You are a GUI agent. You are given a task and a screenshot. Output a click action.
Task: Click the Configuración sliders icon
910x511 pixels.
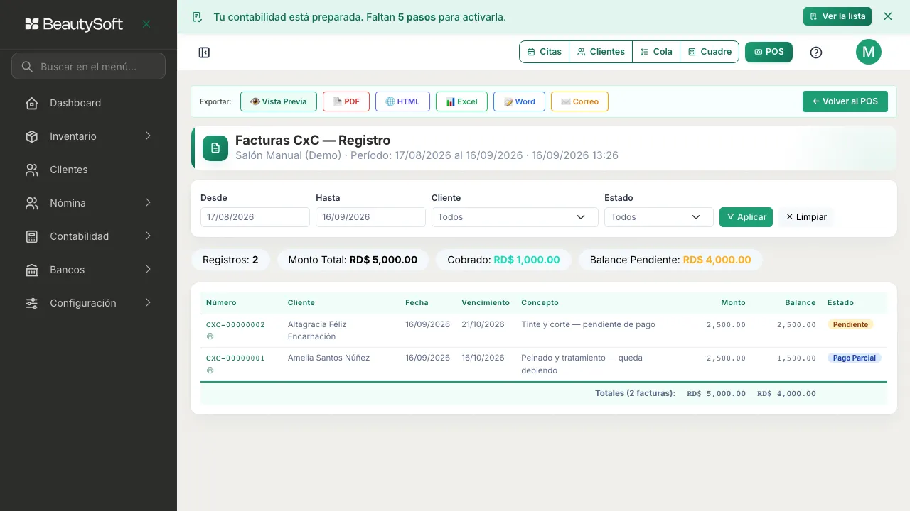point(32,303)
